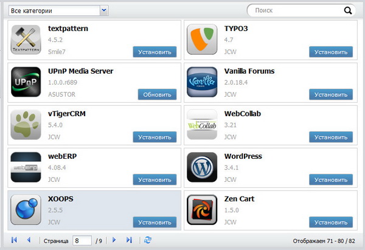
Task: Go to the previous page
Action: point(28,240)
